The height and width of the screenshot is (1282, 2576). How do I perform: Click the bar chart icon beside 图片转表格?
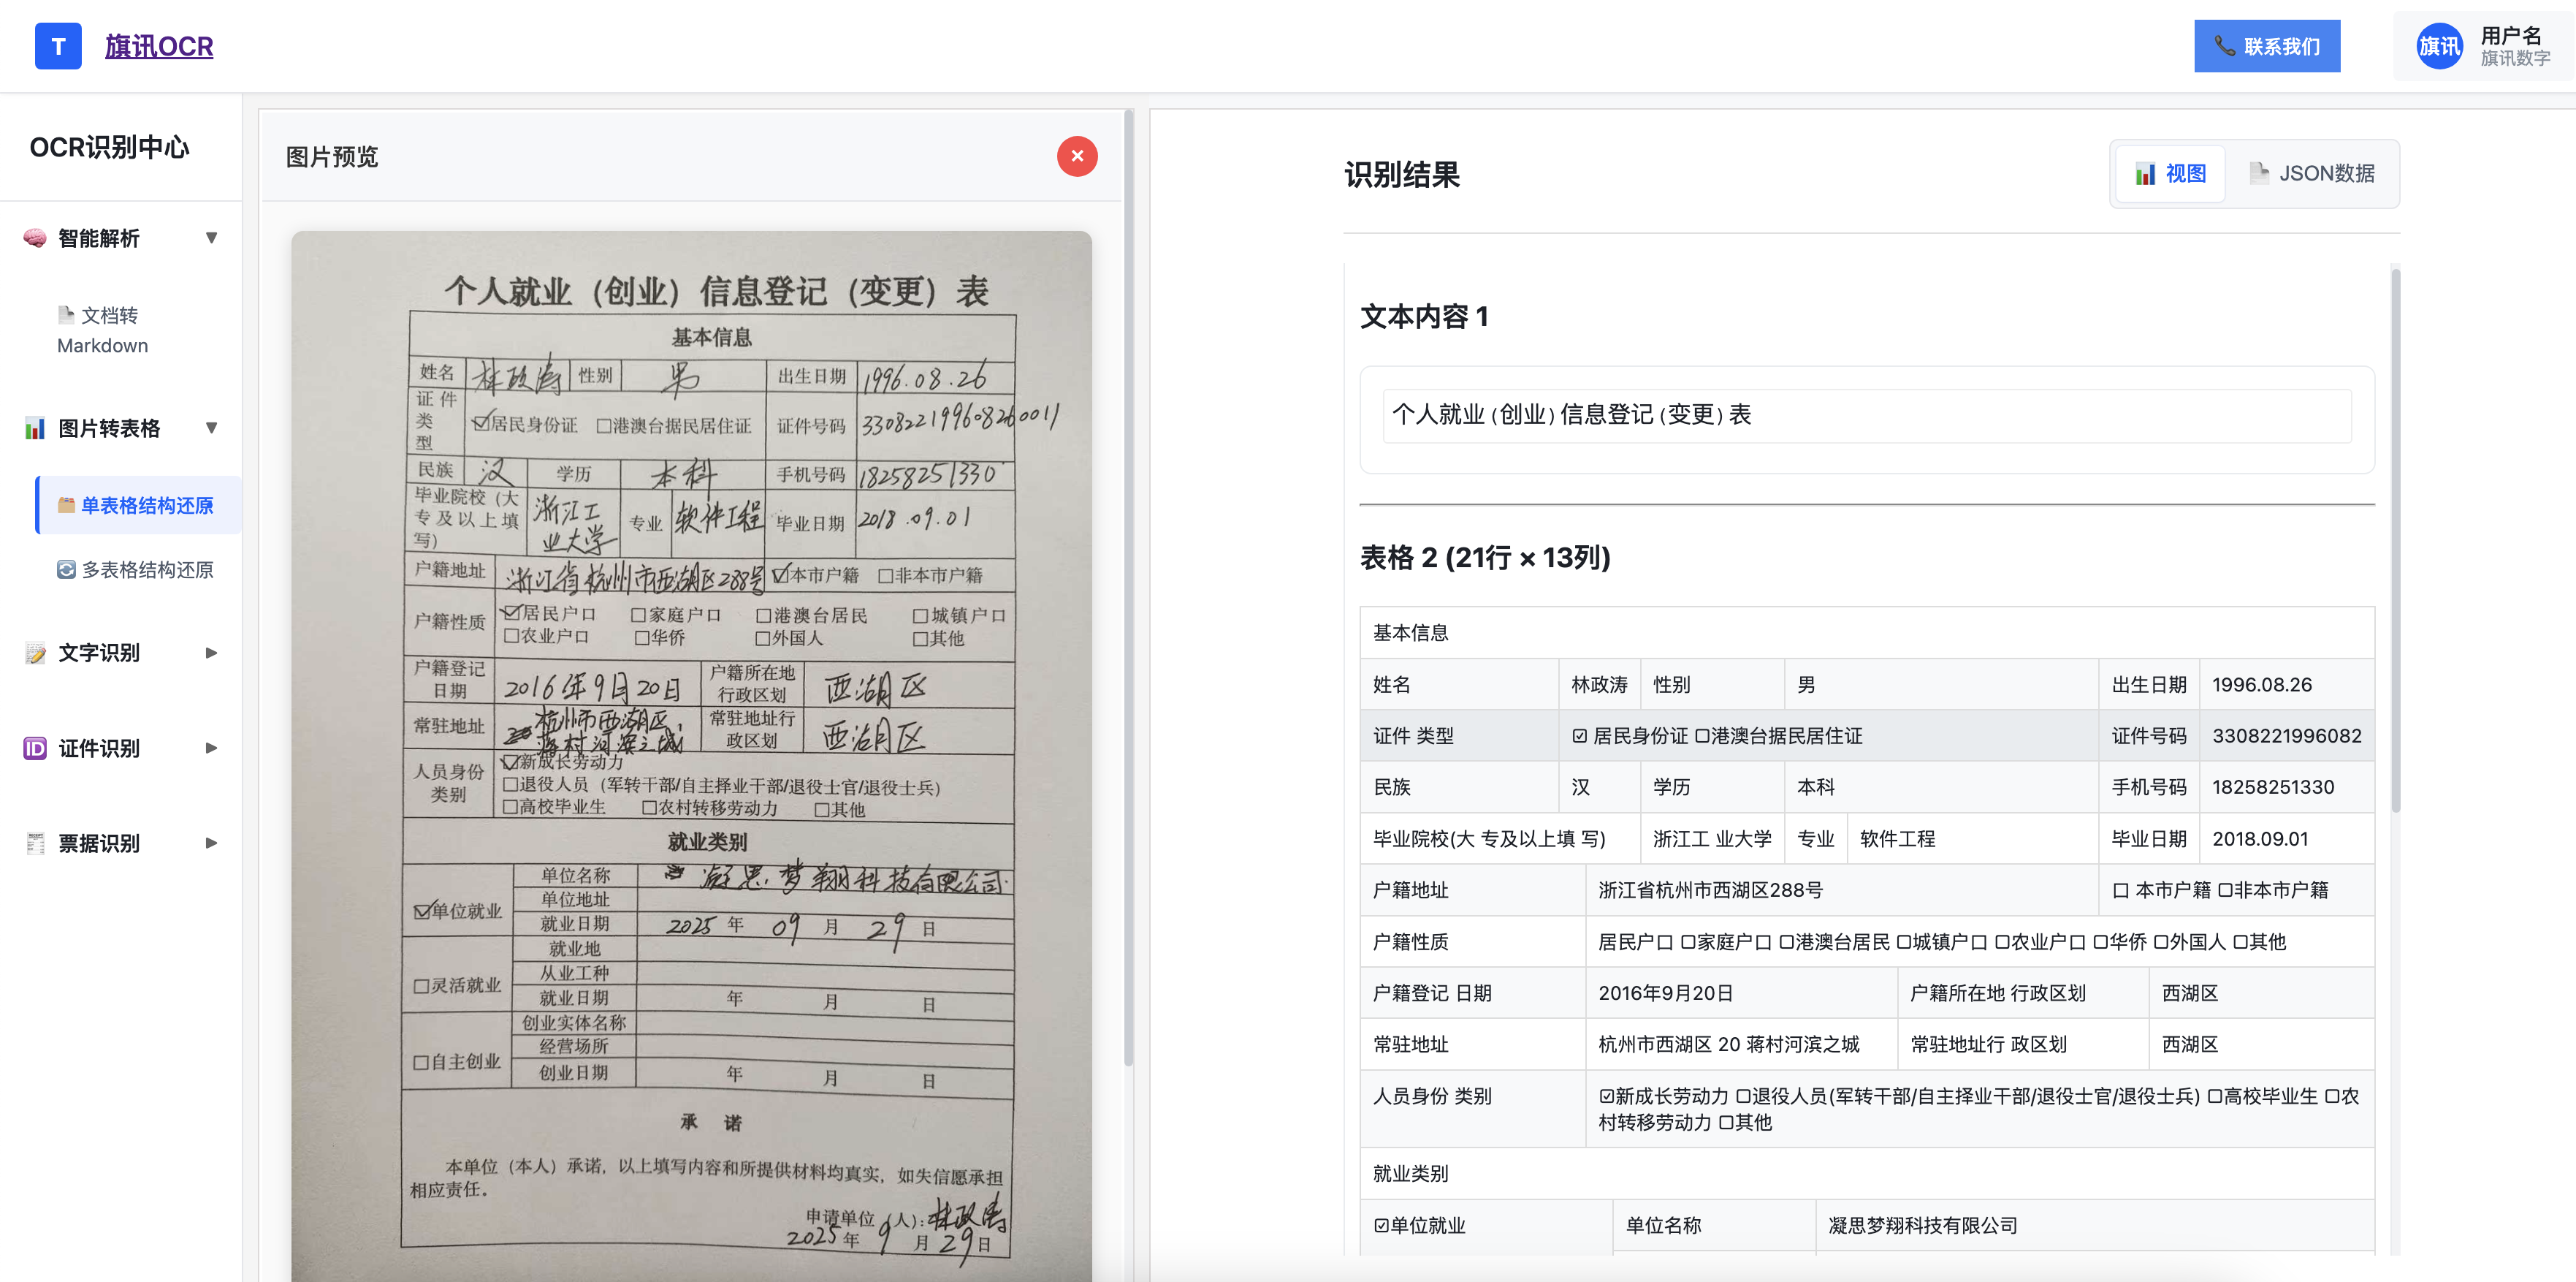coord(35,428)
